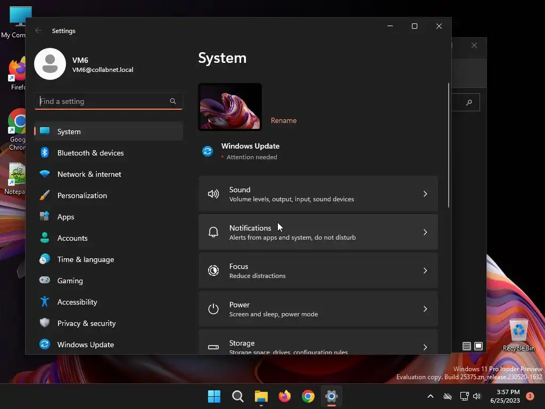Open Power Screen and sleep row

[x=318, y=308]
